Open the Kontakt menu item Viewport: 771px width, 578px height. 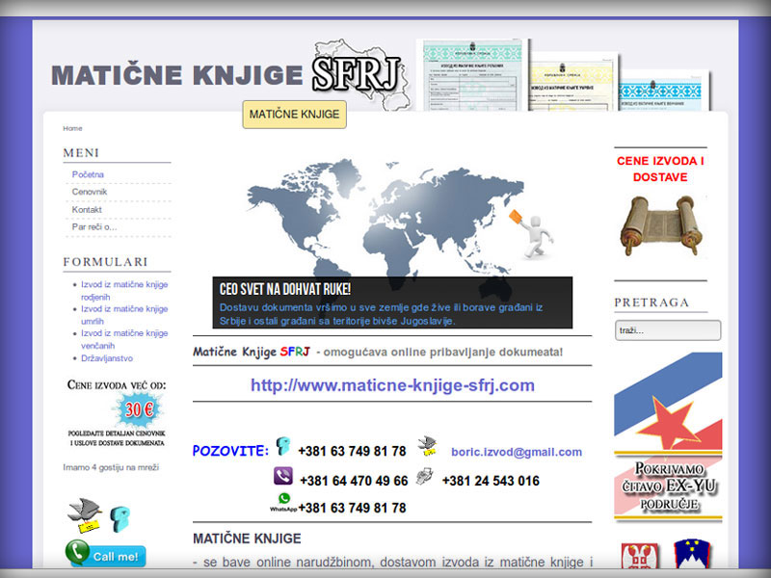click(87, 209)
